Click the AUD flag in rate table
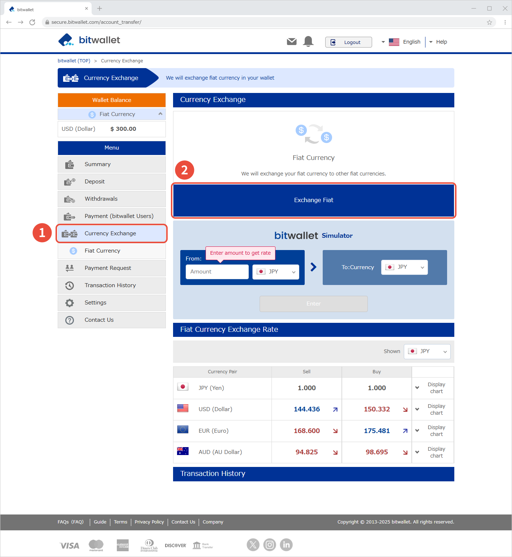The width and height of the screenshot is (512, 557). pos(183,451)
